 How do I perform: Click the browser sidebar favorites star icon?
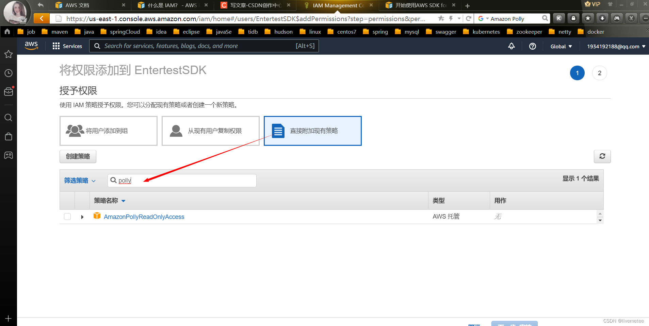[9, 54]
